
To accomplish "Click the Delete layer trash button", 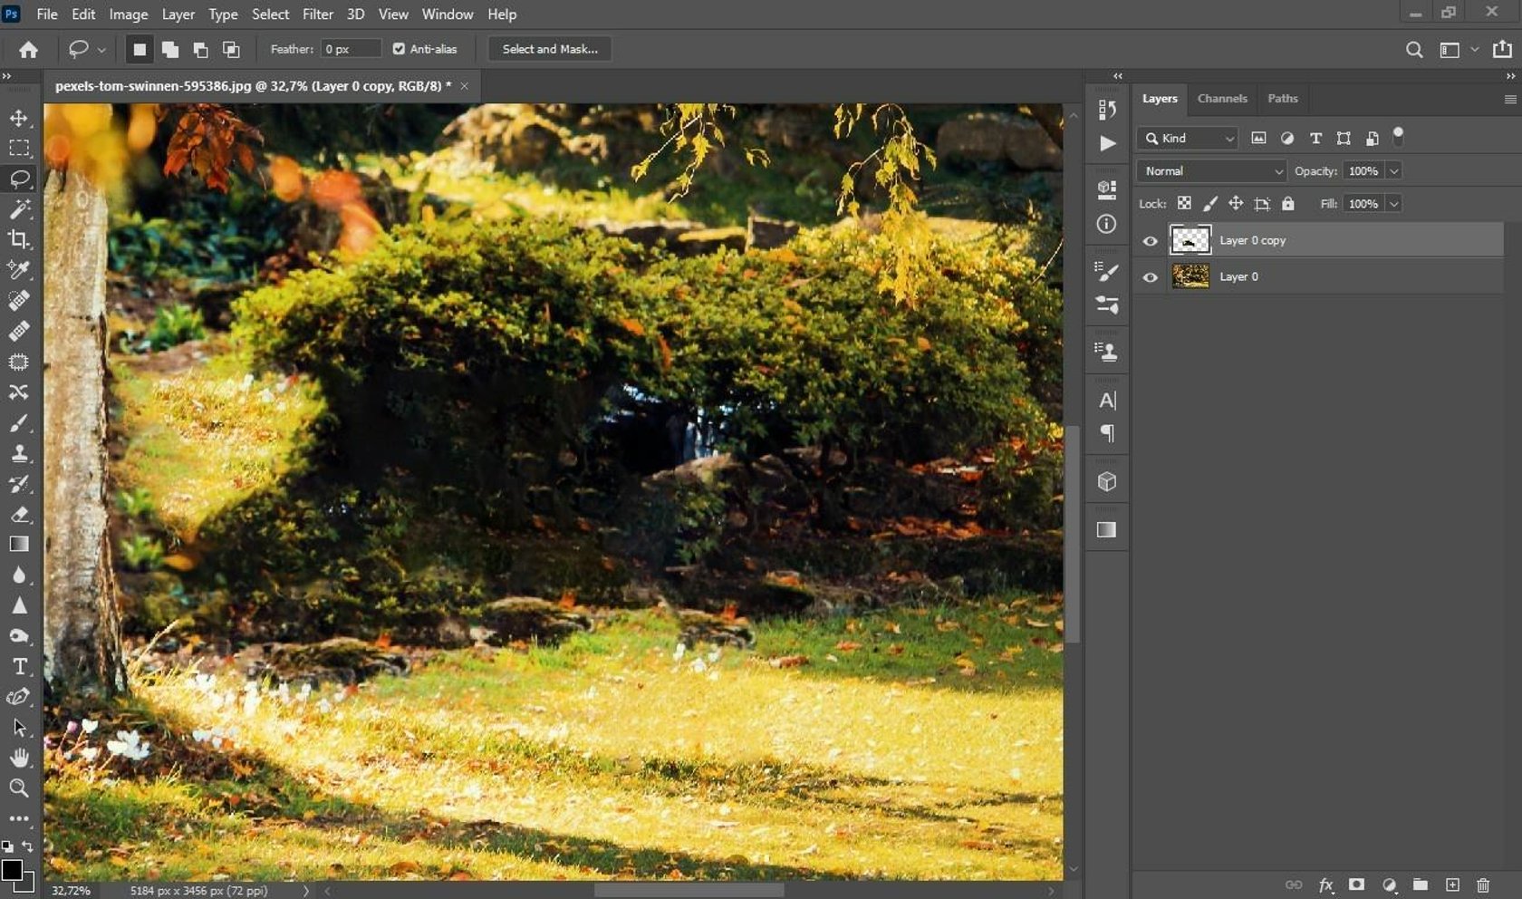I will (x=1484, y=885).
